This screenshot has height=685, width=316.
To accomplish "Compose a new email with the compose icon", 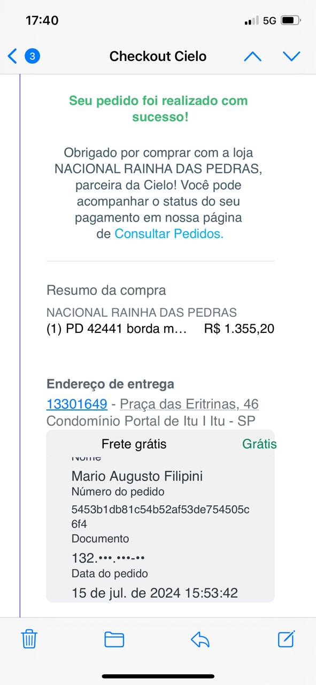I will [287, 639].
